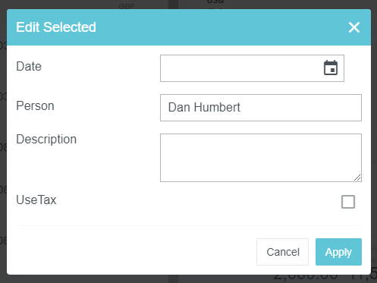Click the divider line above Cancel button
This screenshot has height=283, width=377.
pos(189,225)
